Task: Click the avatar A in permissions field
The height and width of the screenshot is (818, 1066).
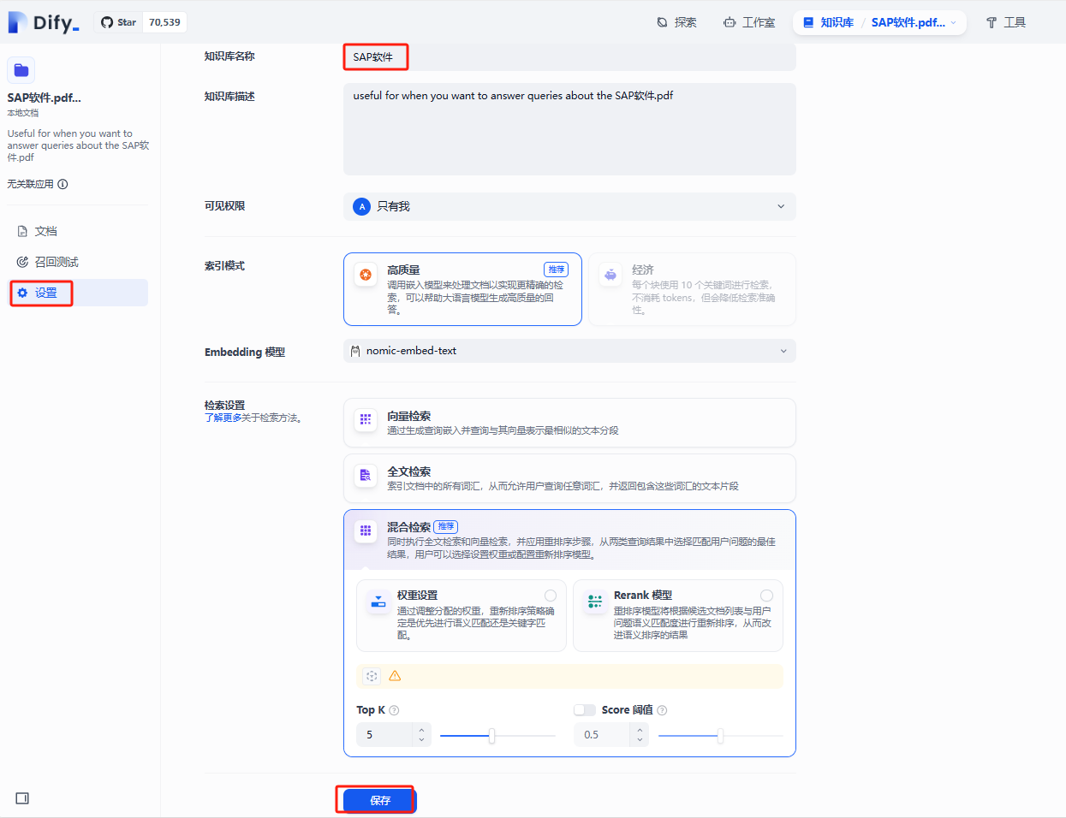Action: point(362,206)
